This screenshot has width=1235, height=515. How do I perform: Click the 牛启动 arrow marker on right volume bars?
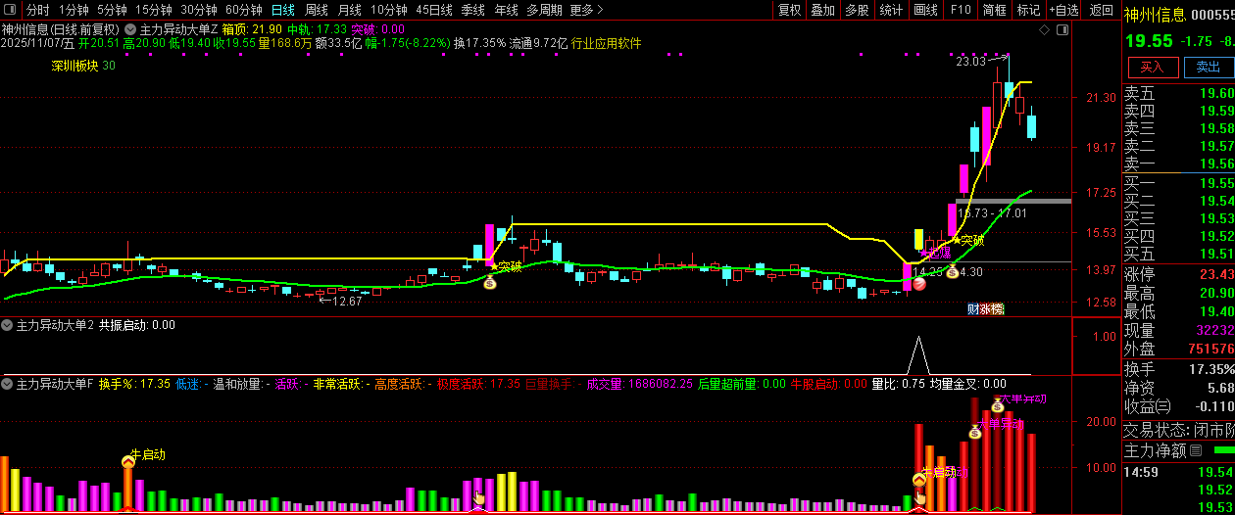(x=918, y=480)
